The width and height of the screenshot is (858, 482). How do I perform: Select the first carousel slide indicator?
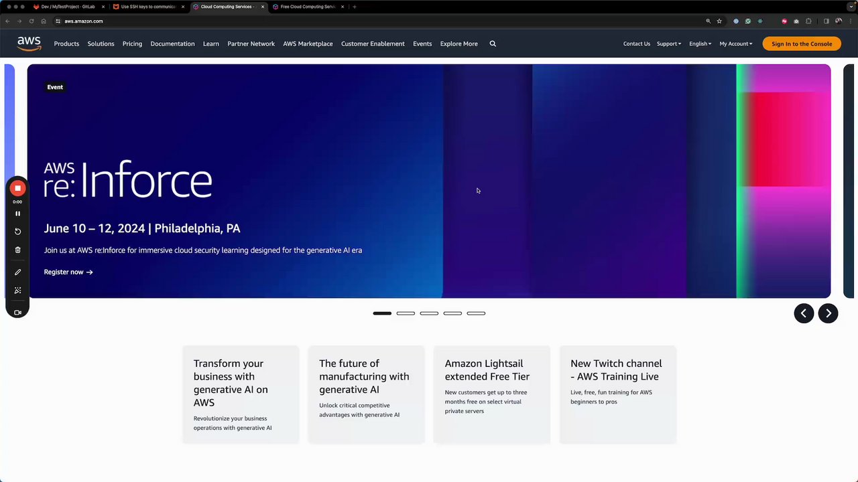[382, 313]
